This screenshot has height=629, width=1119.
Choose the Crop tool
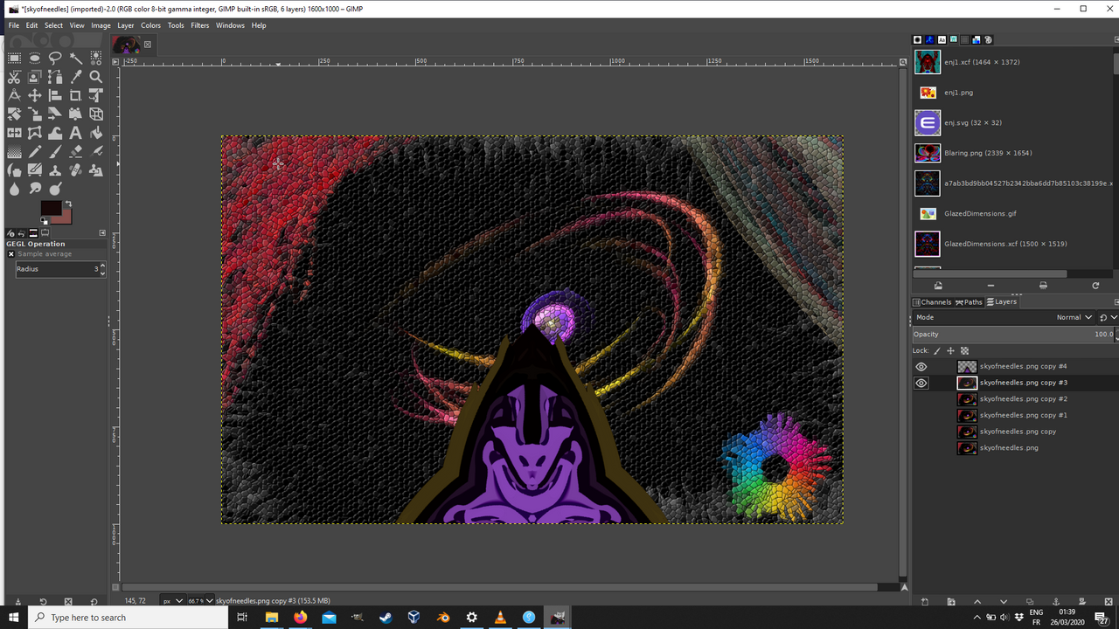point(76,95)
